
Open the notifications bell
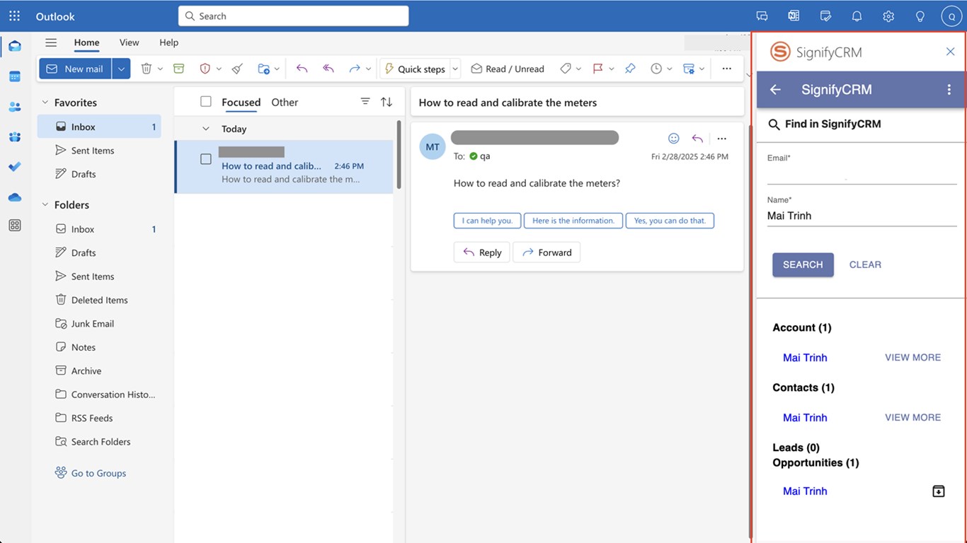(x=857, y=16)
